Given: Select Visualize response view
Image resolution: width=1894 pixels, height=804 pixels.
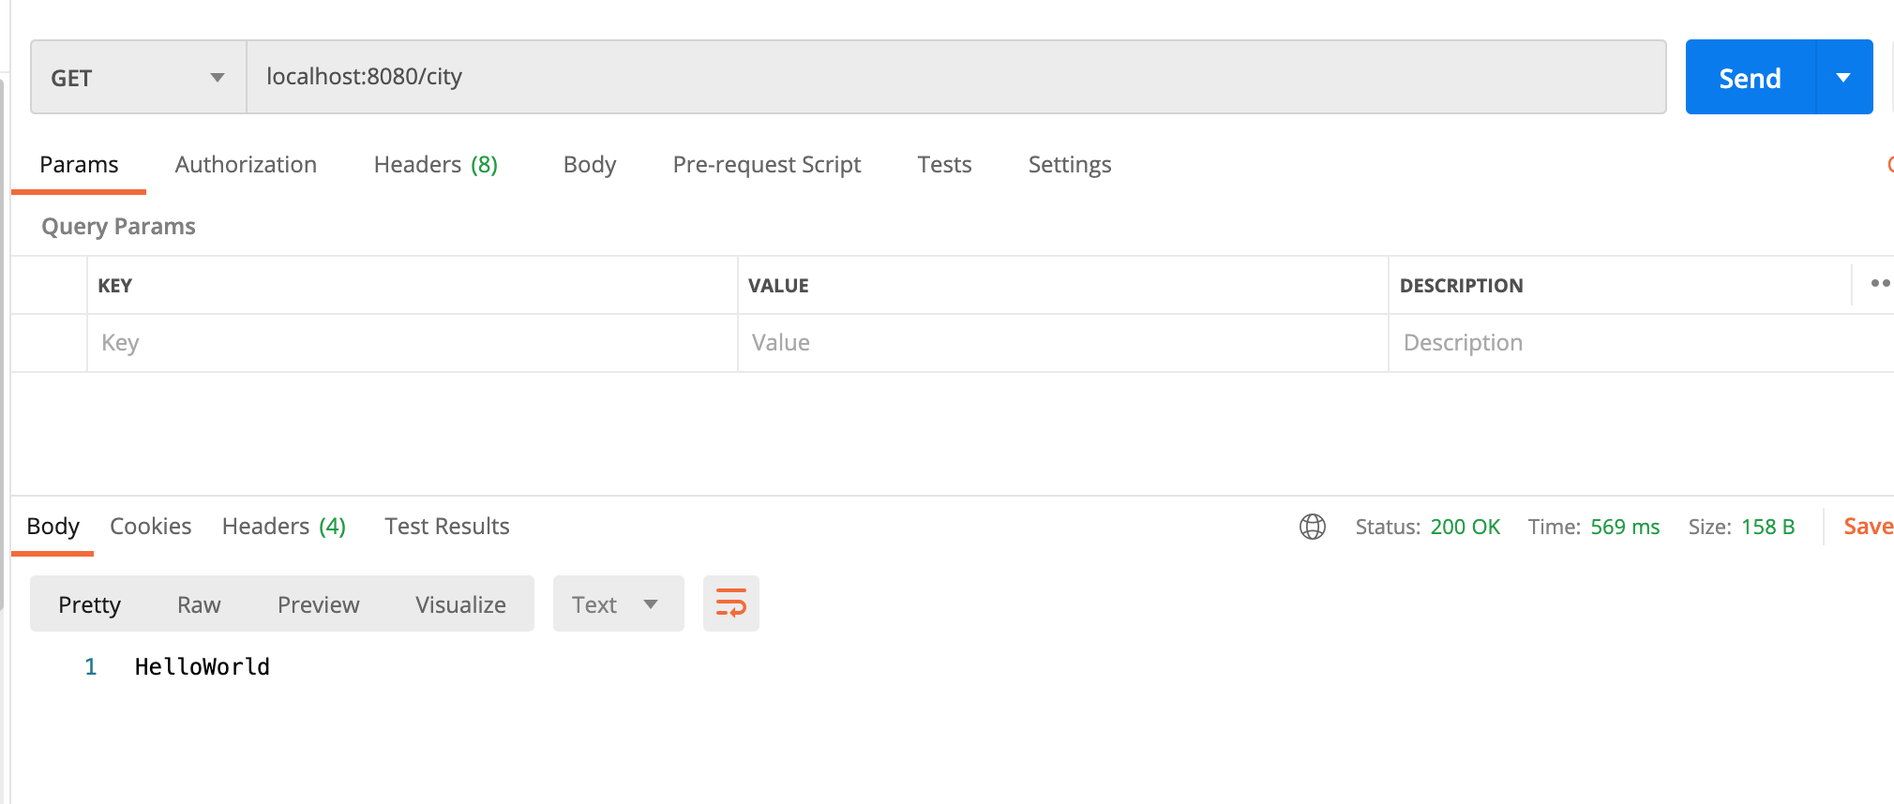Looking at the screenshot, I should pos(460,604).
